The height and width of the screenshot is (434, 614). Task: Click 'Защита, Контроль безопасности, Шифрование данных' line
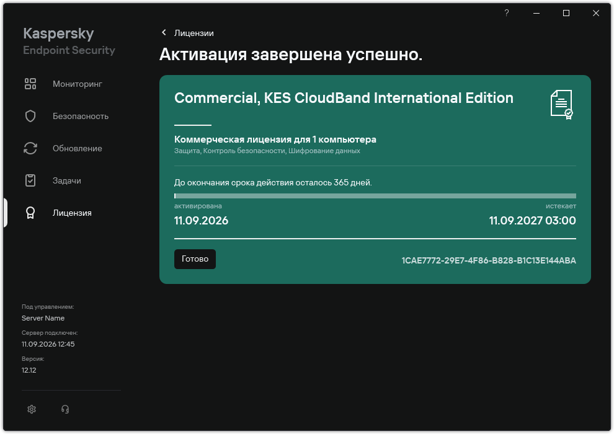267,151
